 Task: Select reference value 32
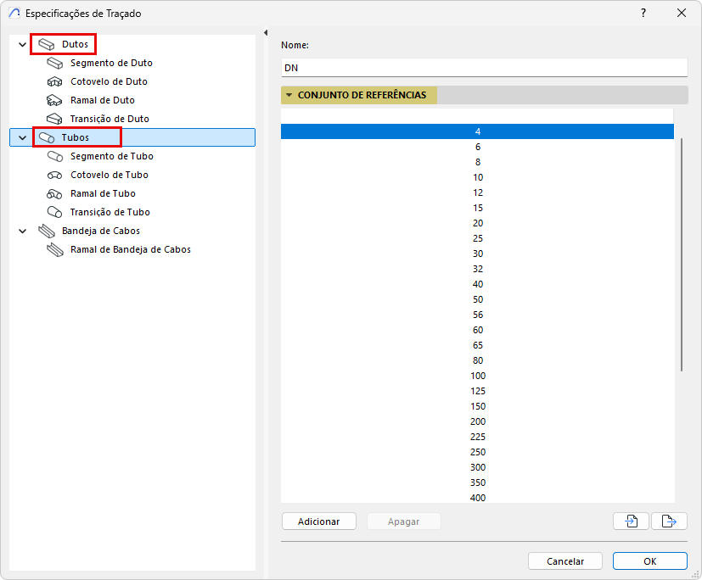(x=477, y=269)
